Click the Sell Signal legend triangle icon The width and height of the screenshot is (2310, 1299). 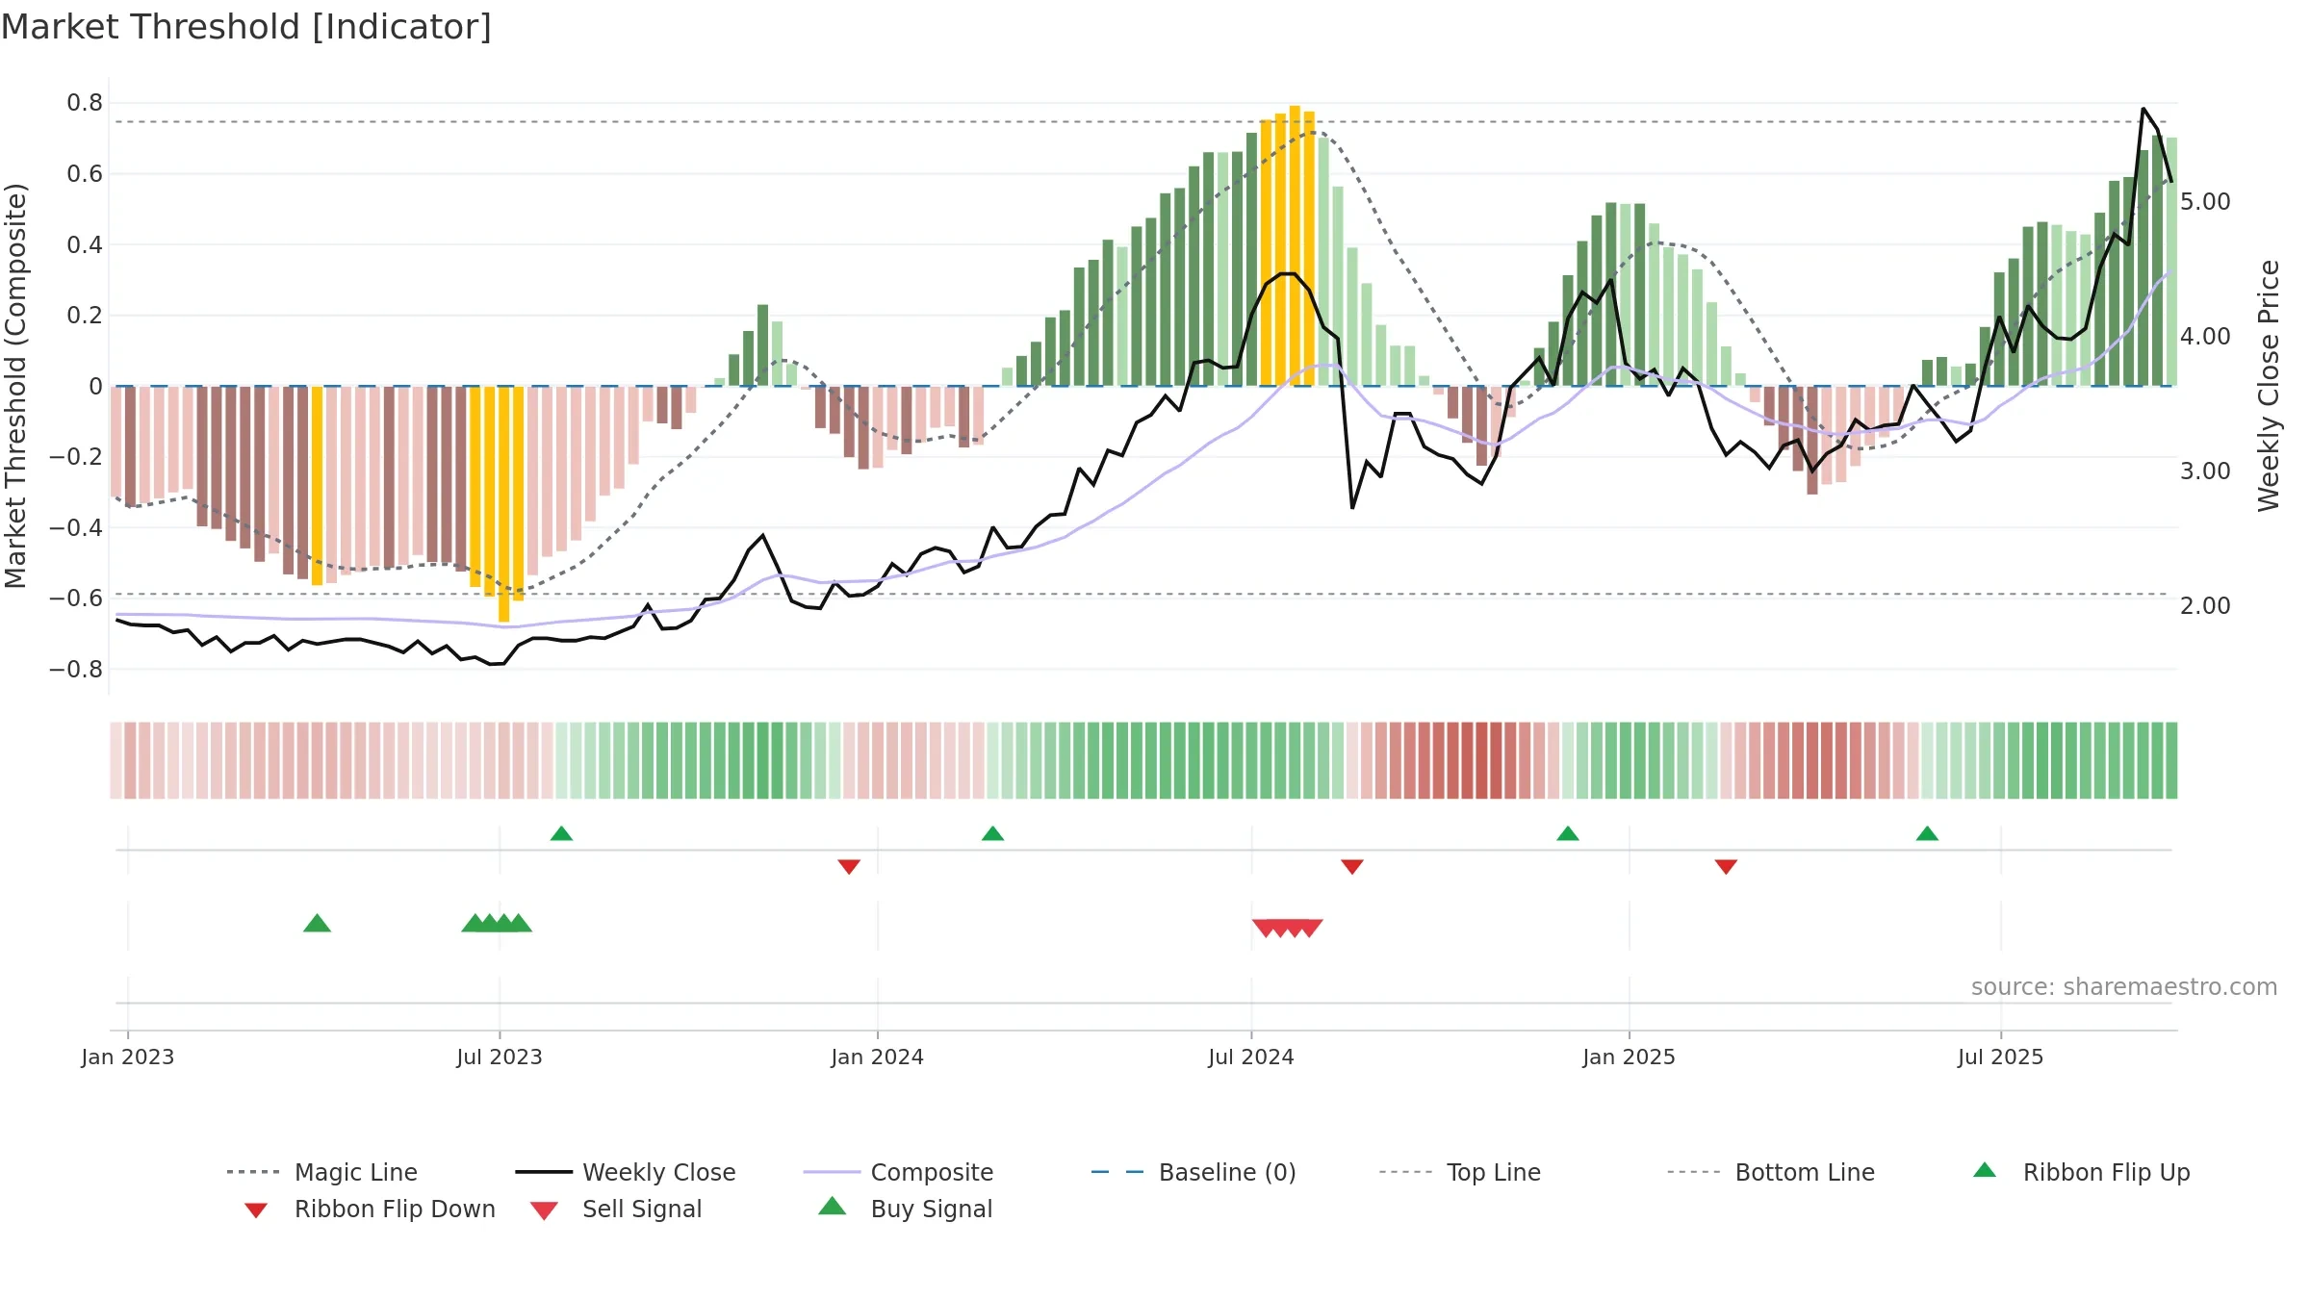[544, 1210]
